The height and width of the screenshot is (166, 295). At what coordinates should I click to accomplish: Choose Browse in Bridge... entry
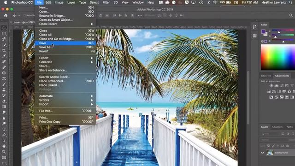pos(65,16)
